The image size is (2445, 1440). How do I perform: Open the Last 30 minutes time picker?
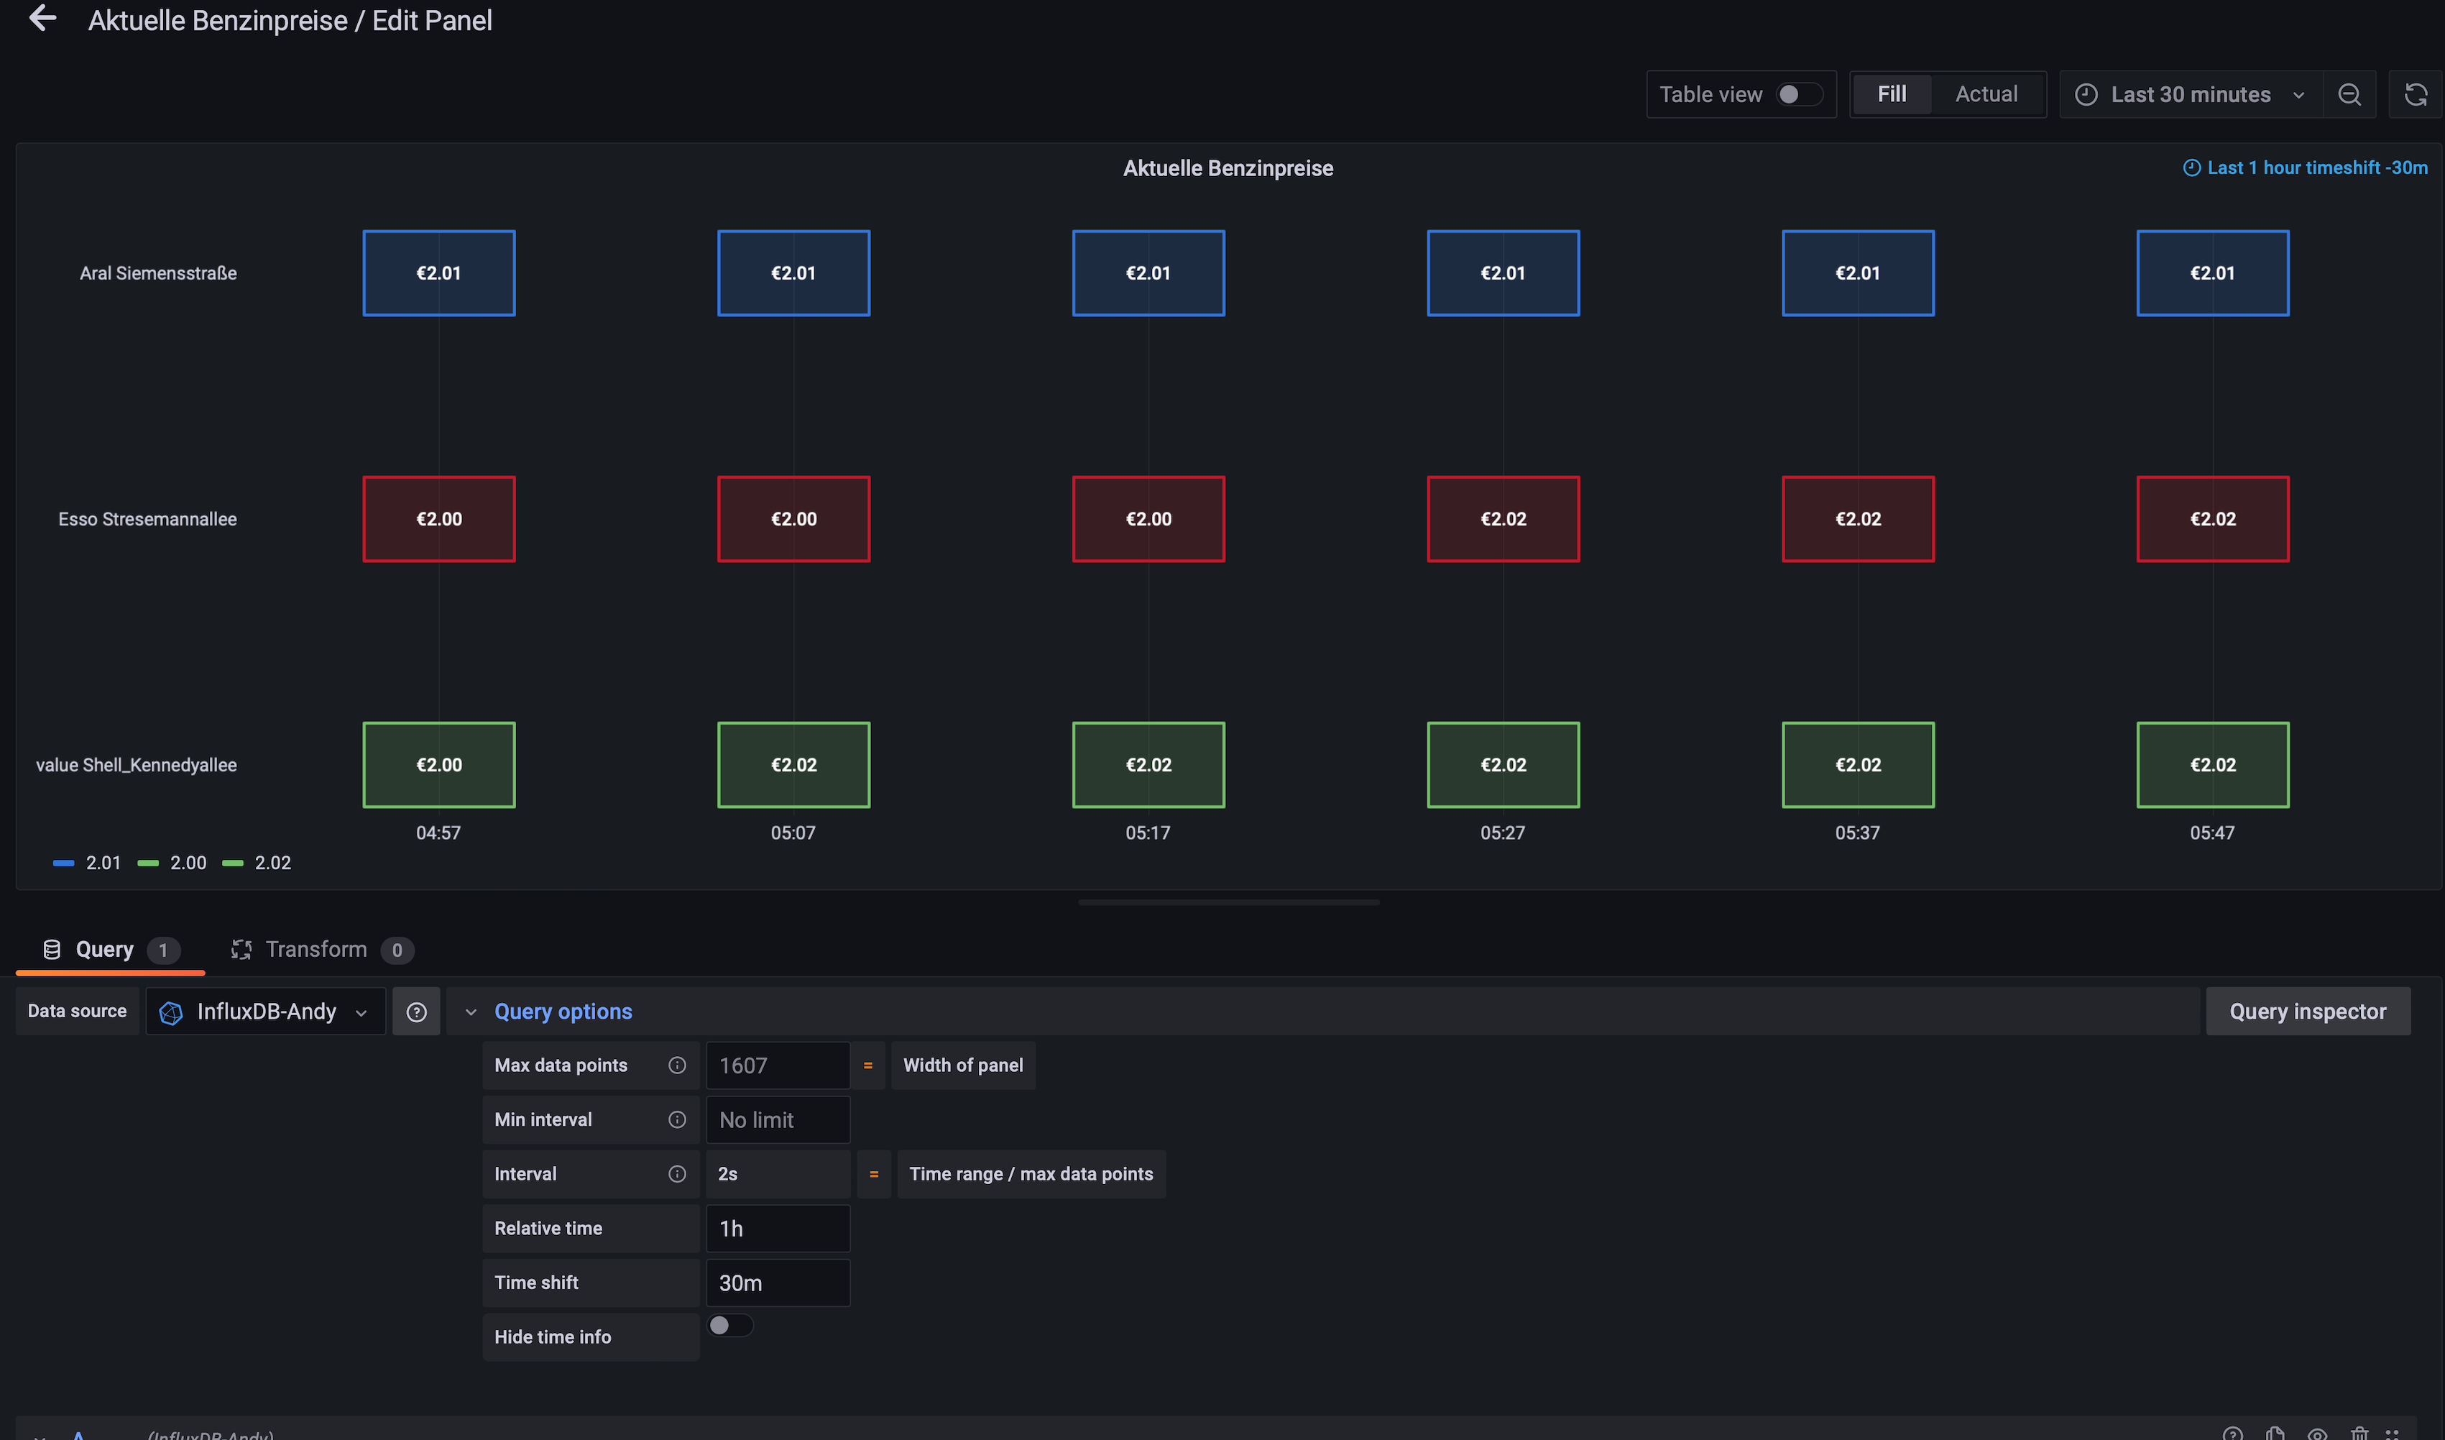tap(2190, 94)
